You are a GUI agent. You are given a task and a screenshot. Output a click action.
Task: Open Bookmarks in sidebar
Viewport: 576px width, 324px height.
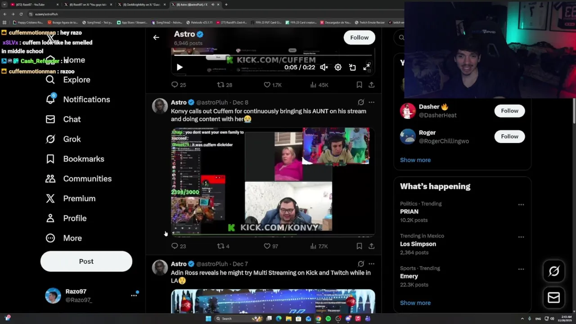75,159
